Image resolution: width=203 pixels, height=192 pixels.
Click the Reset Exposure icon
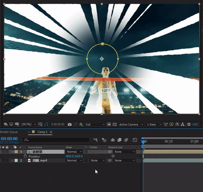pos(189,124)
